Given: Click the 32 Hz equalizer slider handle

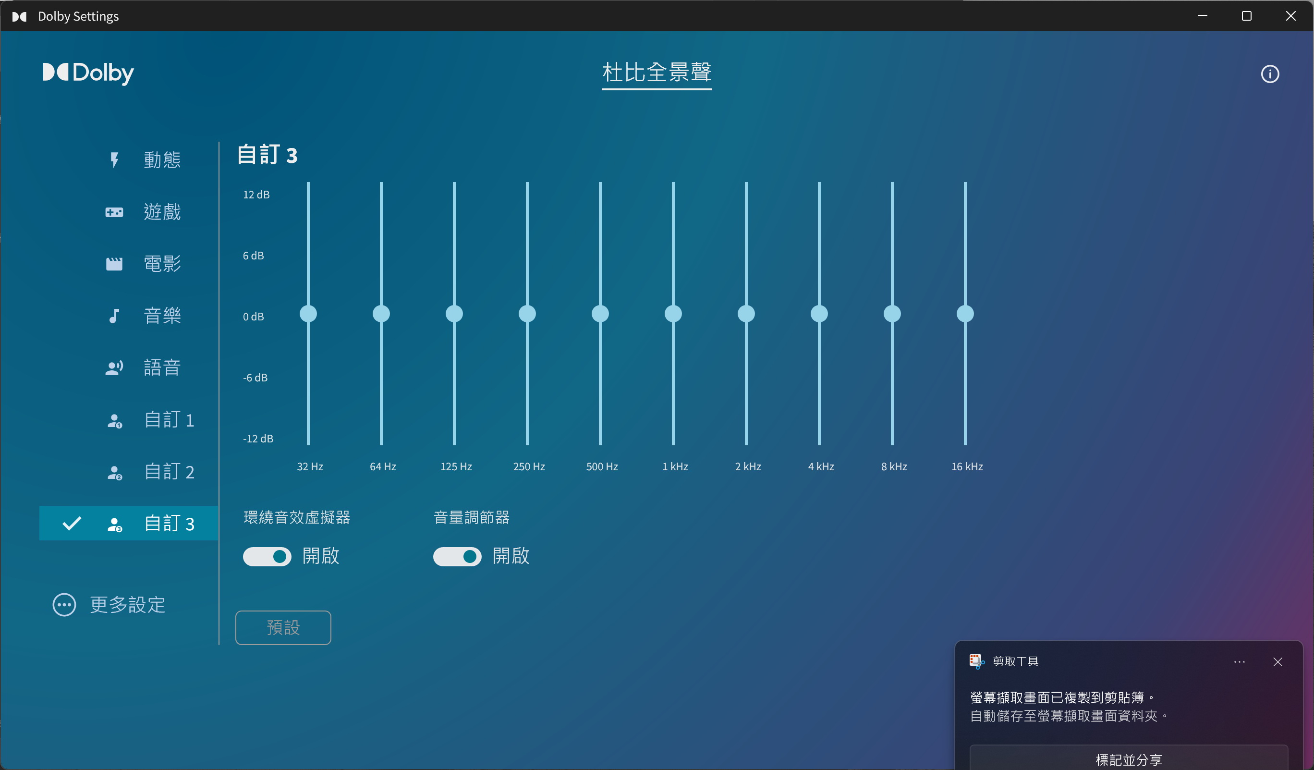Looking at the screenshot, I should tap(308, 314).
